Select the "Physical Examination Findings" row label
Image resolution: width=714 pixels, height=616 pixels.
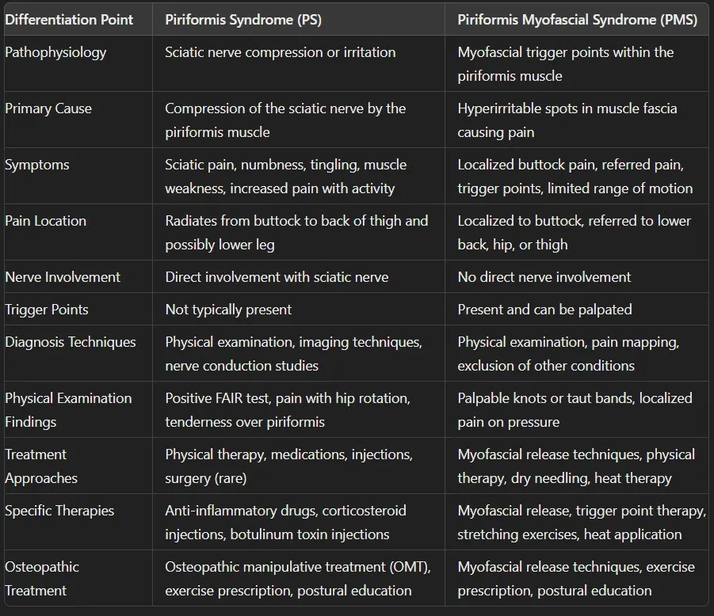coord(68,409)
